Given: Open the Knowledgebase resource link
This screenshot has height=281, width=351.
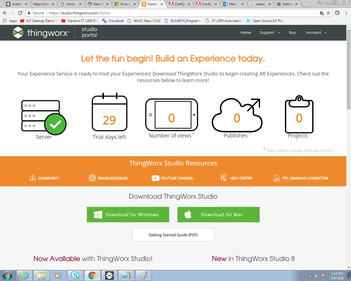Looking at the screenshot, I should click(x=108, y=178).
